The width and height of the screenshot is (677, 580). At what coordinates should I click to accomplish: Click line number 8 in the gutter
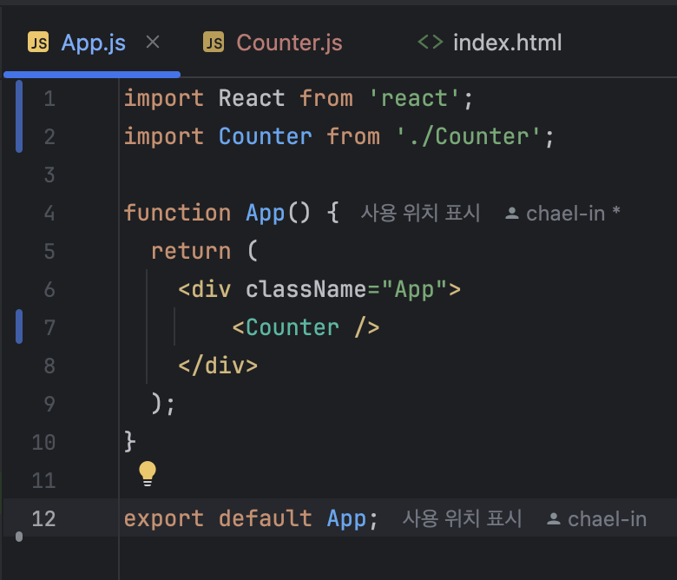tap(49, 366)
